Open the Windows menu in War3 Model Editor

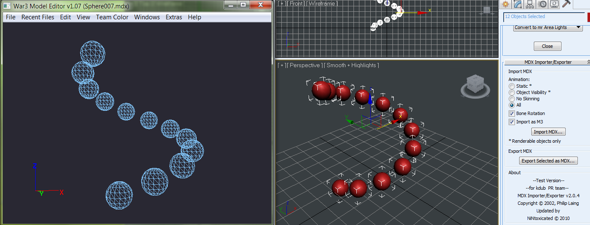click(147, 17)
